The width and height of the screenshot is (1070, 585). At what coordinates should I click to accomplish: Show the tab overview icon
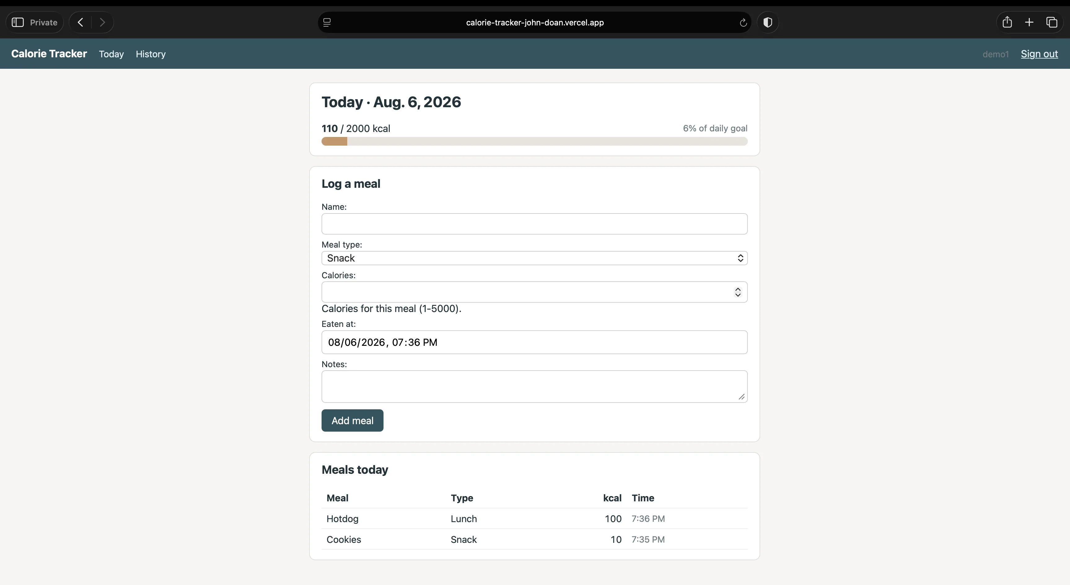coord(1051,22)
